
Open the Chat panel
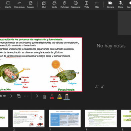pos(44,5)
